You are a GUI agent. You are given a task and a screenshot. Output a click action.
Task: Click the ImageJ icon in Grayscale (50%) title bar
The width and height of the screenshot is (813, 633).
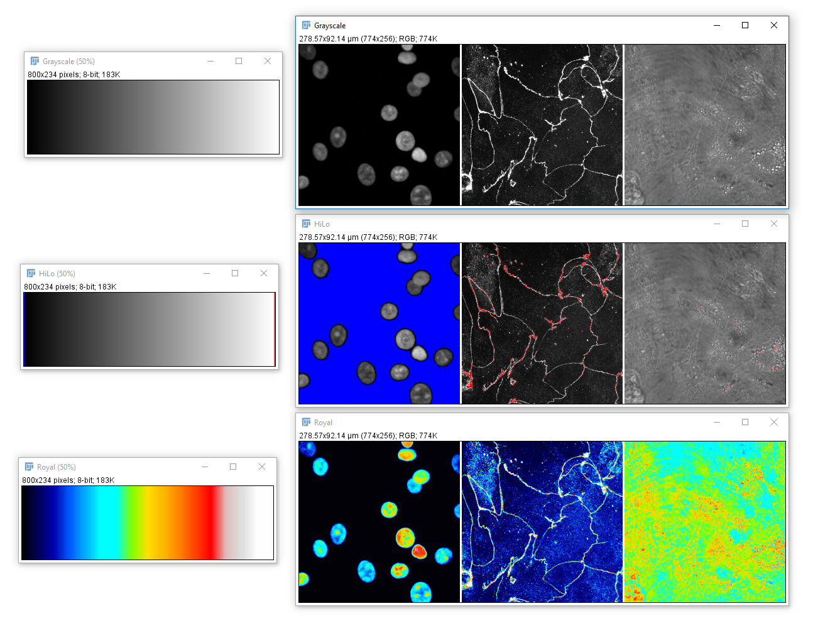(x=35, y=62)
